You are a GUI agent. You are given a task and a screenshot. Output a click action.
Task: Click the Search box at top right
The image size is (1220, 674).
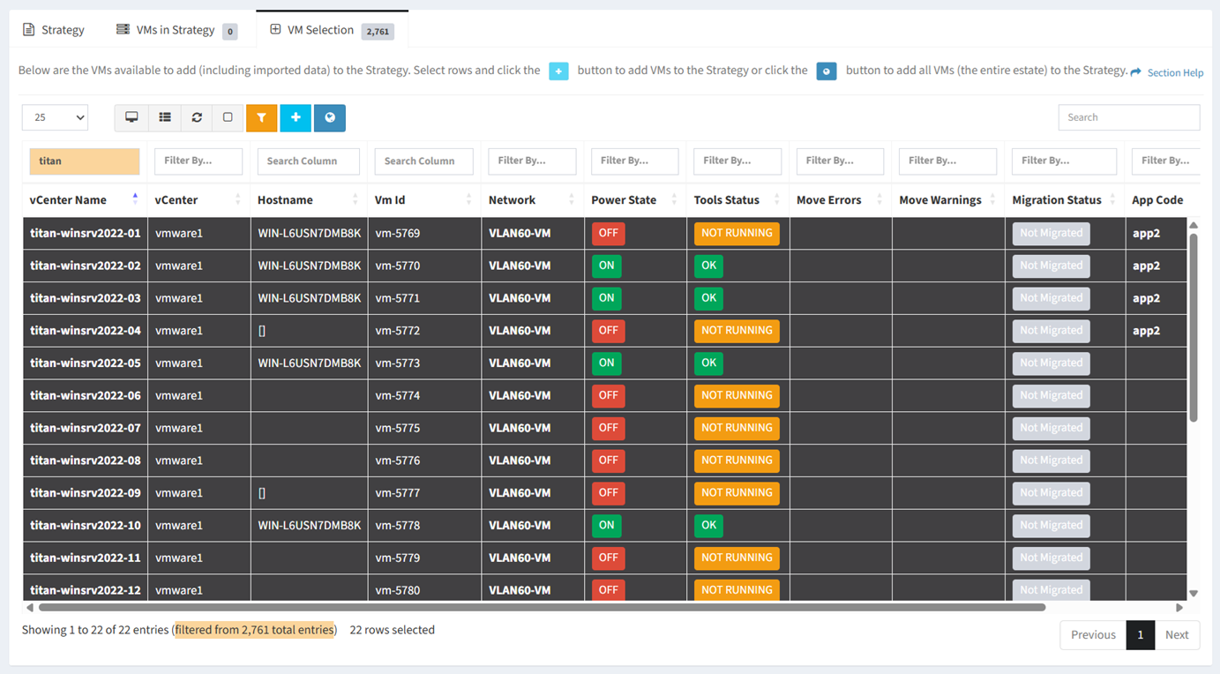1129,117
